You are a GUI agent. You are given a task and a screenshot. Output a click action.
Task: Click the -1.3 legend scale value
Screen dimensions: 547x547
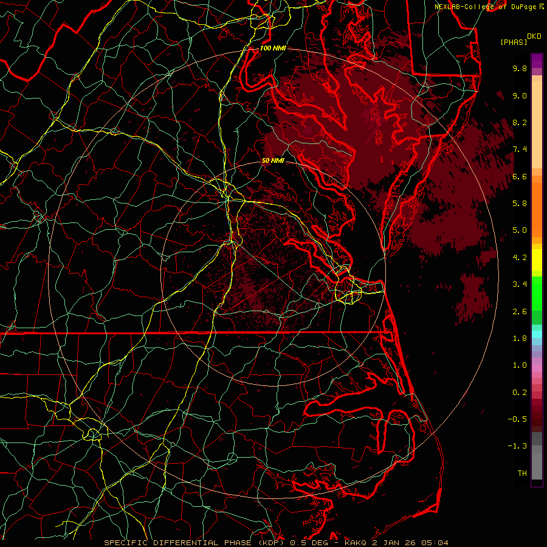pos(517,446)
